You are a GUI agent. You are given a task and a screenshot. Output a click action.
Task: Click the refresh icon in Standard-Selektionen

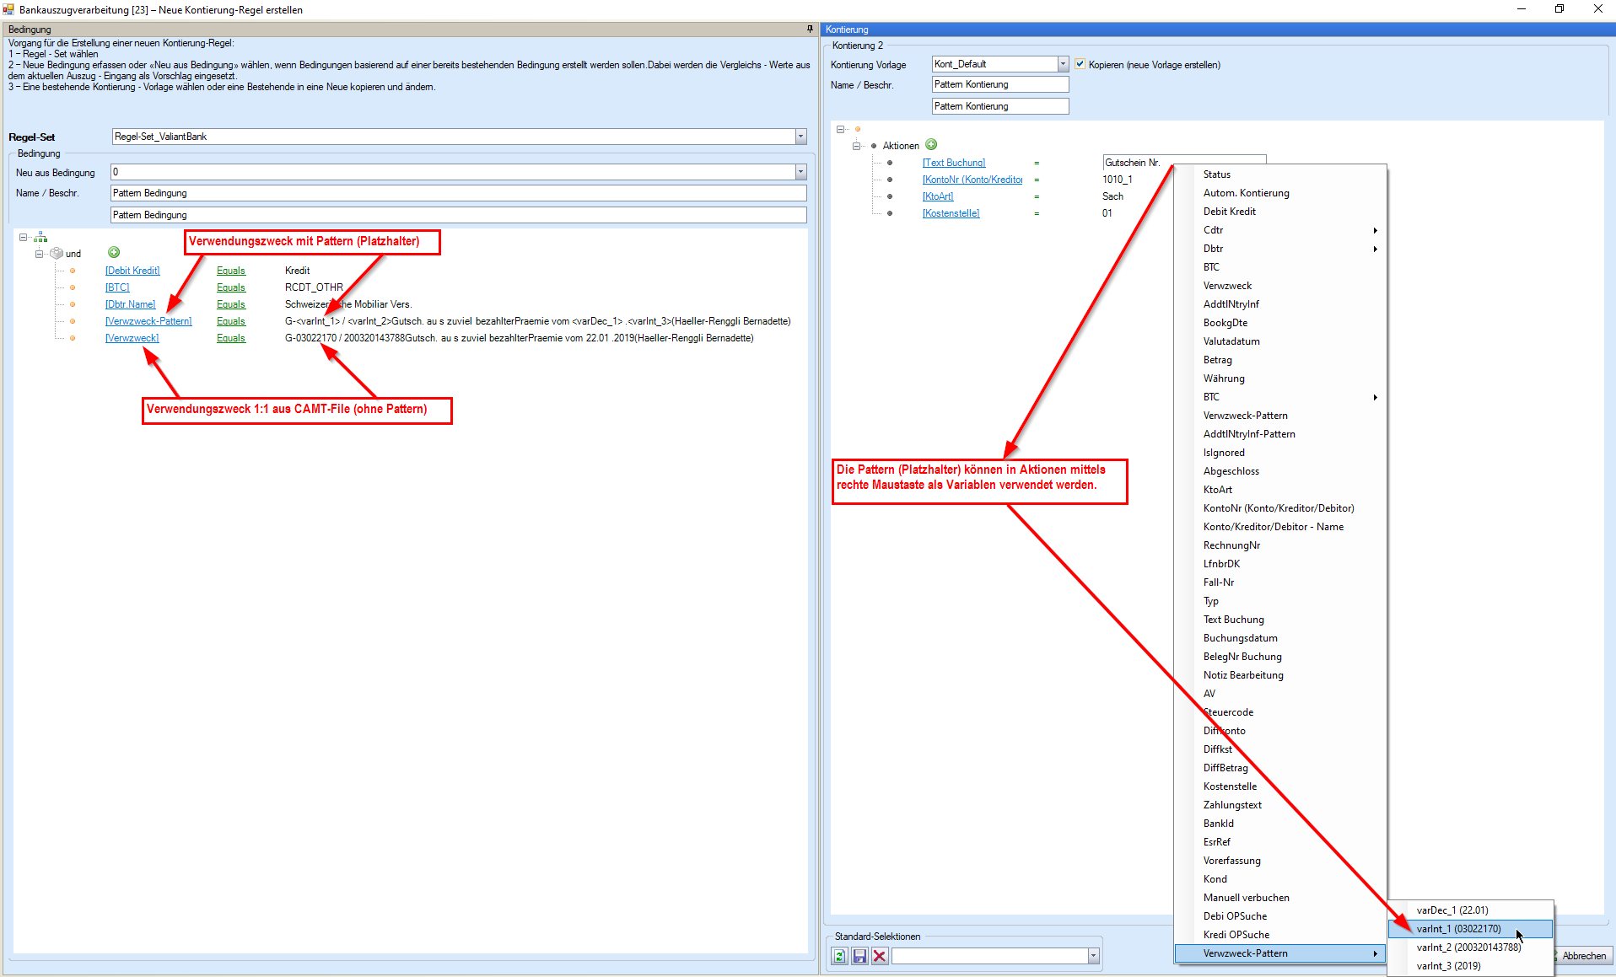[x=840, y=956]
